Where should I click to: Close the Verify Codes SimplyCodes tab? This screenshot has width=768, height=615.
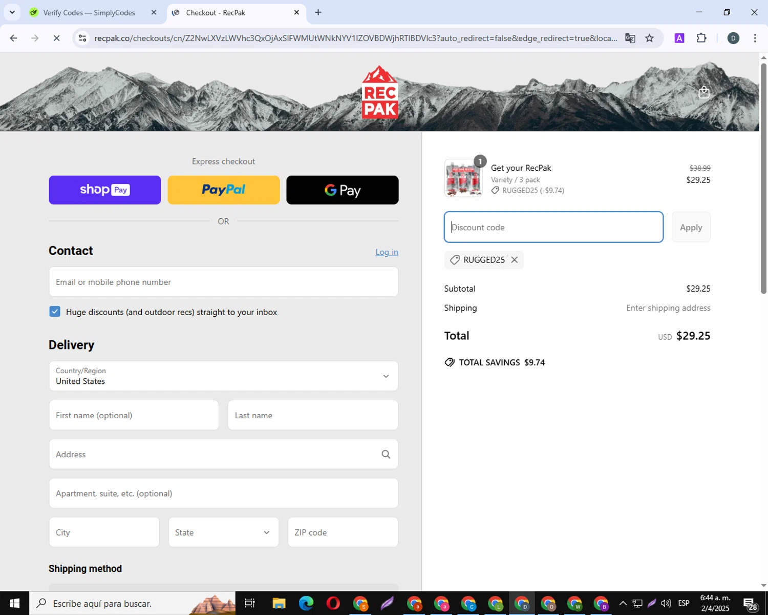tap(154, 12)
